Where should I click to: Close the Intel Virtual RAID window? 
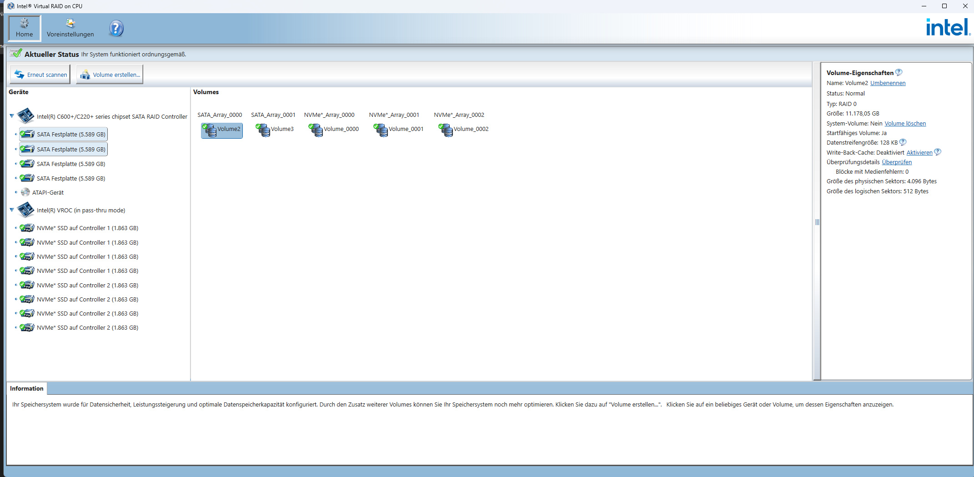point(965,6)
